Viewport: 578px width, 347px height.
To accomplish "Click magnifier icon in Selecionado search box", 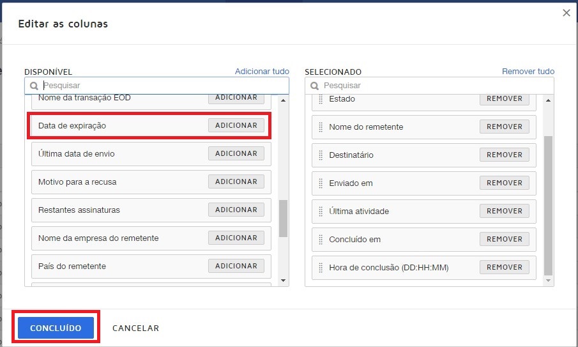I will [x=314, y=86].
